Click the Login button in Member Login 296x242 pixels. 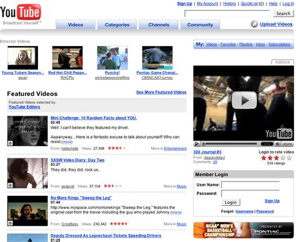230,202
